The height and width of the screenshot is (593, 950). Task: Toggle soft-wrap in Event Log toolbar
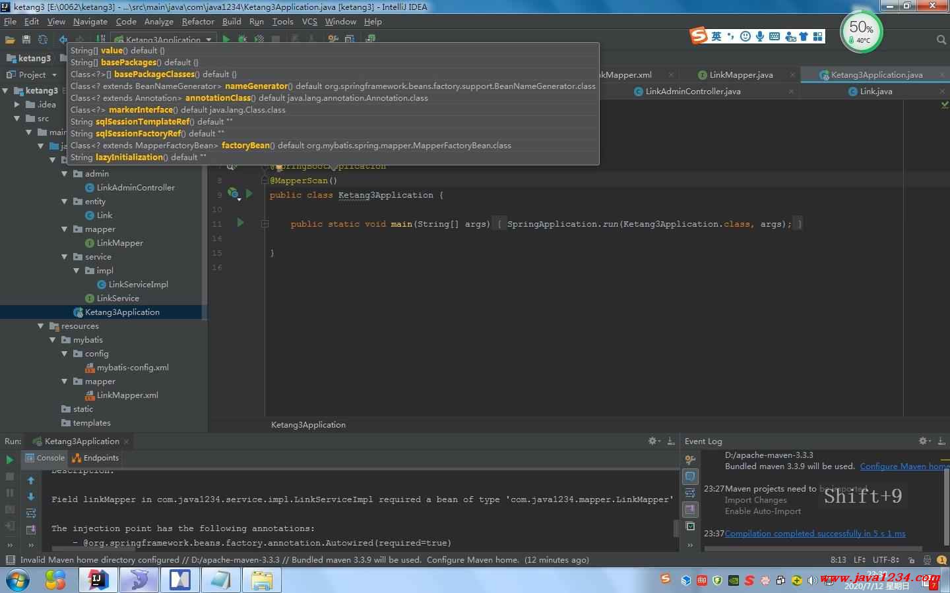pyautogui.click(x=690, y=493)
